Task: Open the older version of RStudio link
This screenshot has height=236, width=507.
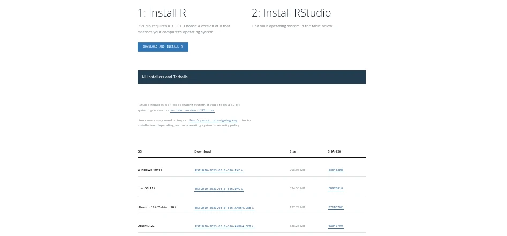Action: coord(192,110)
